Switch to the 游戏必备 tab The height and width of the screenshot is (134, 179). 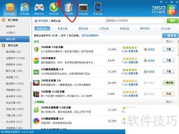pyautogui.click(x=83, y=28)
